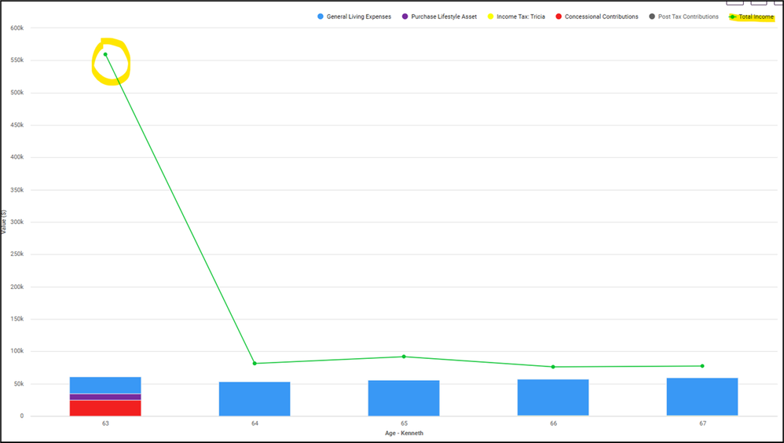
Task: Click red Concessional Contributions bar segment at 63
Action: point(105,408)
